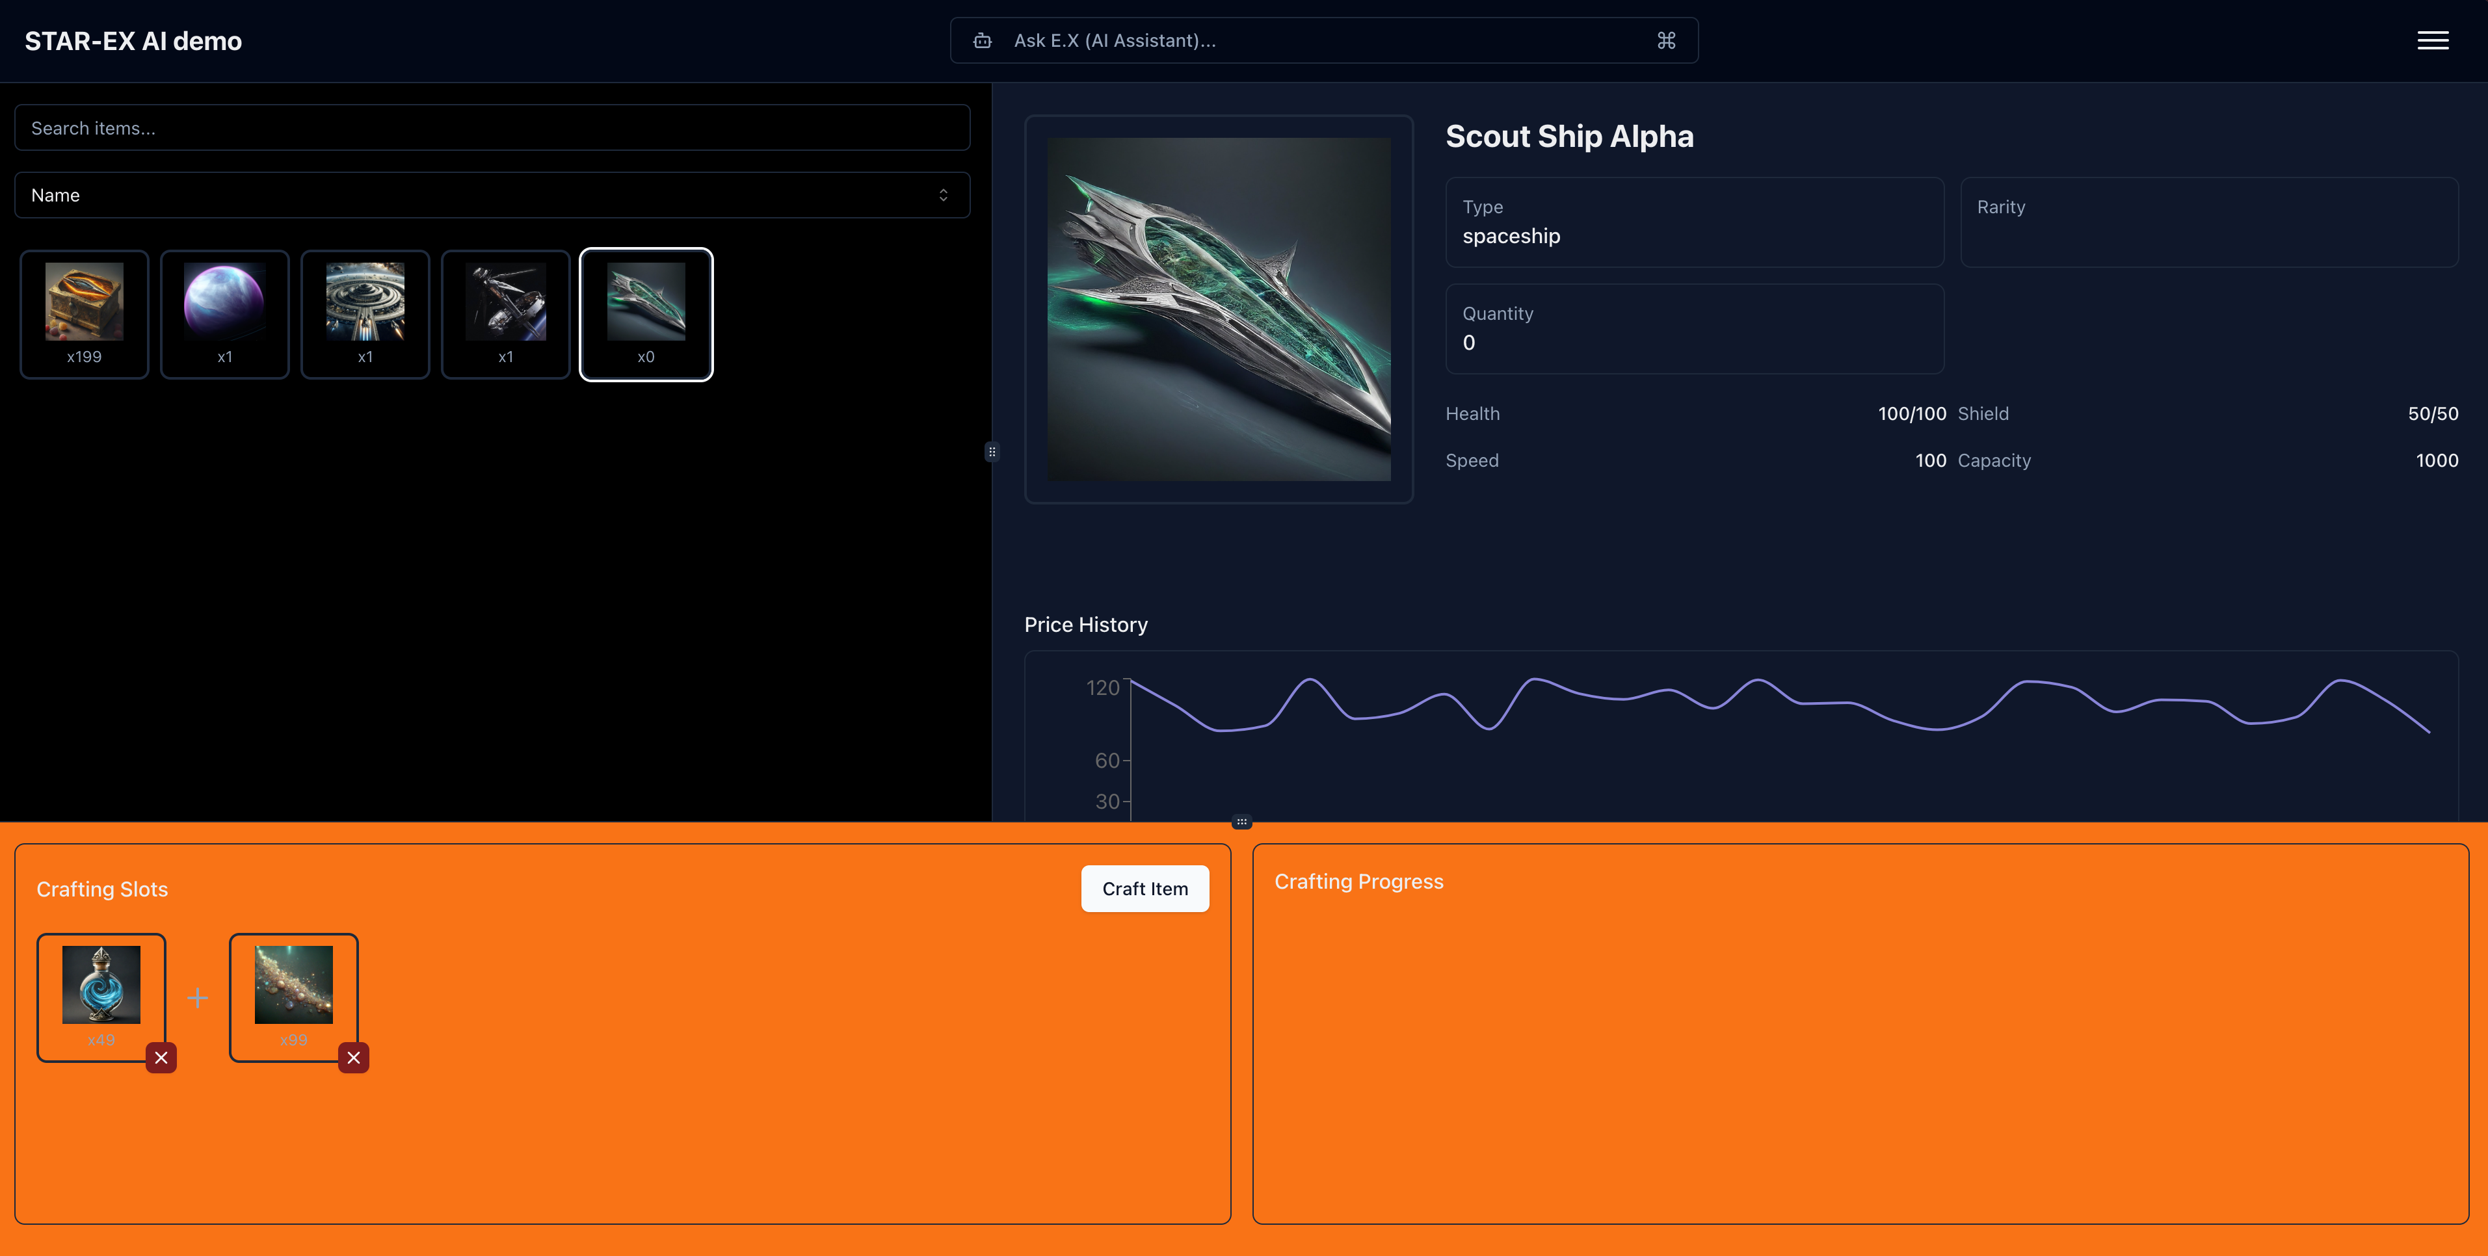
Task: Click the robot icon in assistant bar
Action: point(982,40)
